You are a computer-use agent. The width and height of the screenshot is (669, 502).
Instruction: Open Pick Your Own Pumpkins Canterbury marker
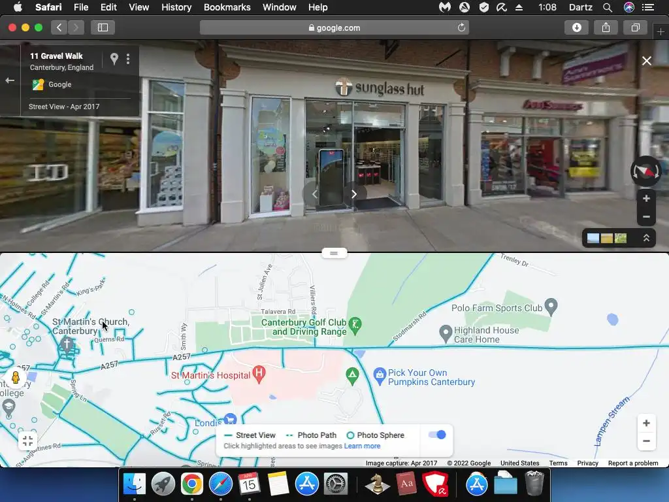pyautogui.click(x=380, y=376)
